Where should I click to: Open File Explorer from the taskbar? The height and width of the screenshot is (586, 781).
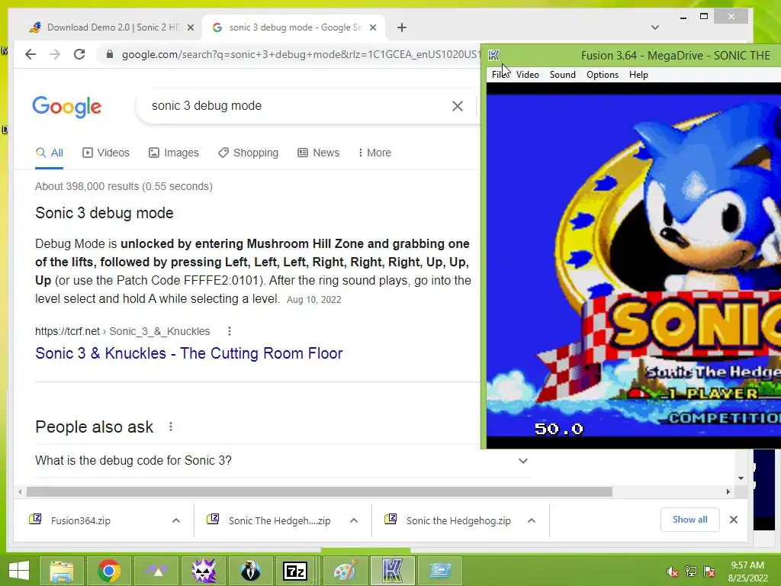click(x=62, y=571)
